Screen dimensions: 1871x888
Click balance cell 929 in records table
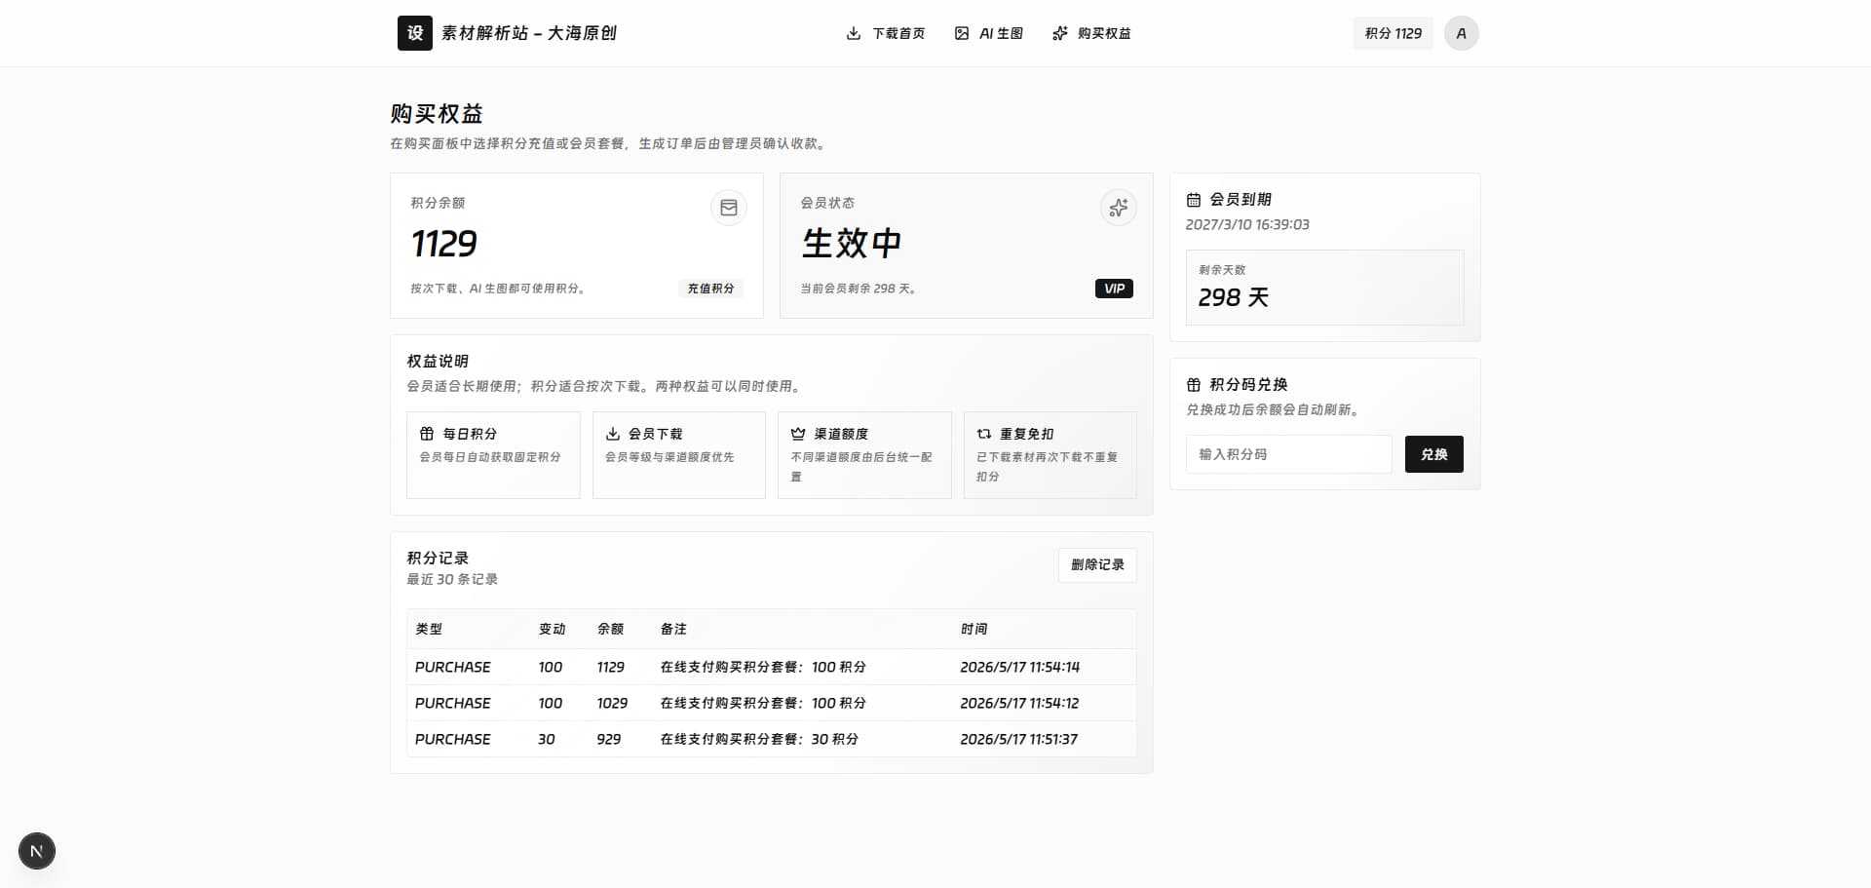[x=608, y=740]
